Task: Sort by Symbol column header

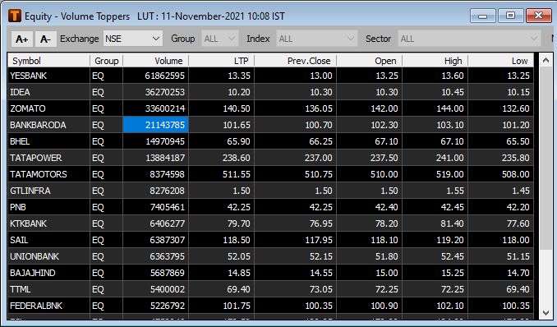Action: pos(48,61)
